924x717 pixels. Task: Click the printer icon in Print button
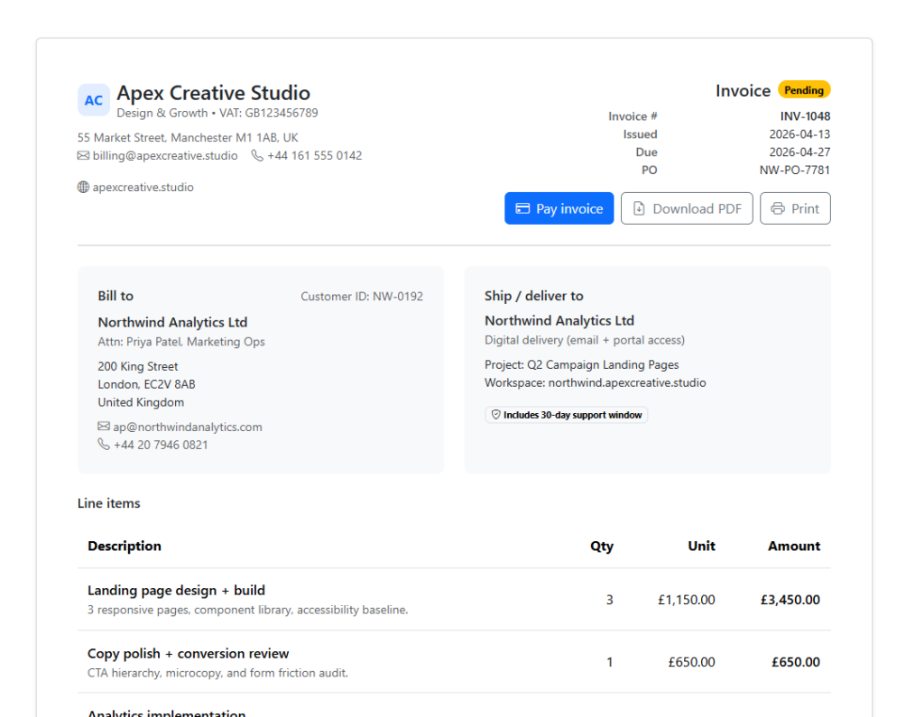(778, 208)
